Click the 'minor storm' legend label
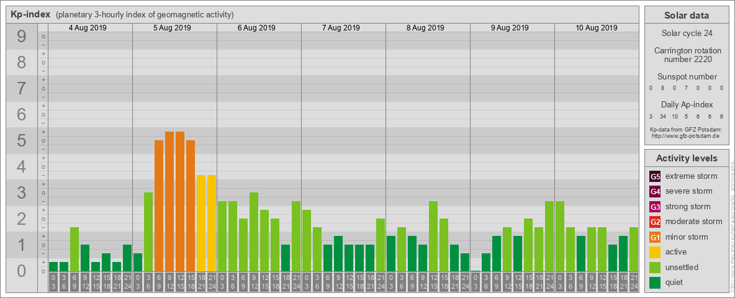Screen dimensions: 735x298 [687, 237]
